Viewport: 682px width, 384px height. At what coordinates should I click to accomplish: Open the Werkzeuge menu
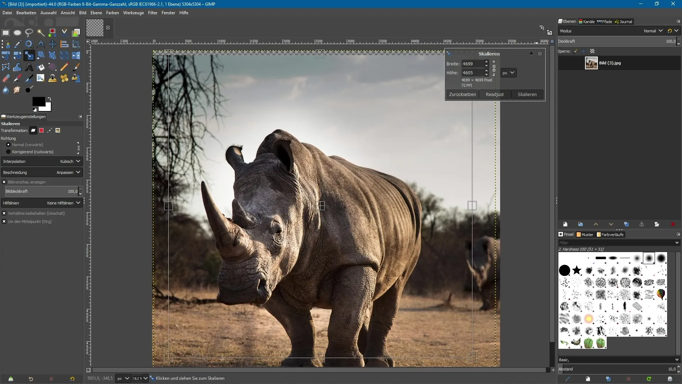coord(134,13)
